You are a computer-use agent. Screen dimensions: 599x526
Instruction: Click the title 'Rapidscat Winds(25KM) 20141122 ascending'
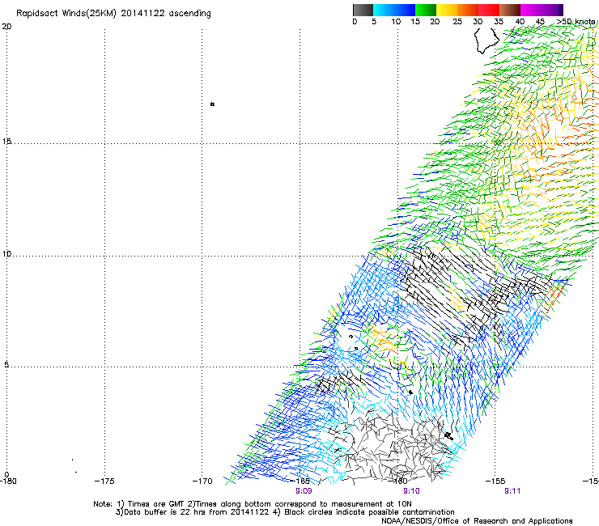113,14
